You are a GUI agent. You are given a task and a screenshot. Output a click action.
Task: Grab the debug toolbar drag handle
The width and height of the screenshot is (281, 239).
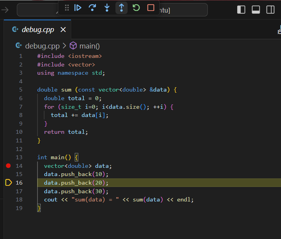coord(67,7)
